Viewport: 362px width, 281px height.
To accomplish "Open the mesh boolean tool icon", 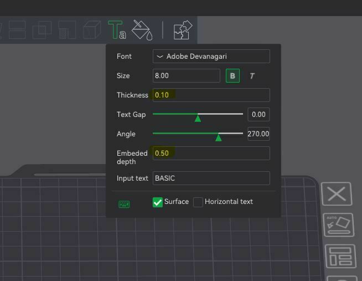I will click(42, 30).
